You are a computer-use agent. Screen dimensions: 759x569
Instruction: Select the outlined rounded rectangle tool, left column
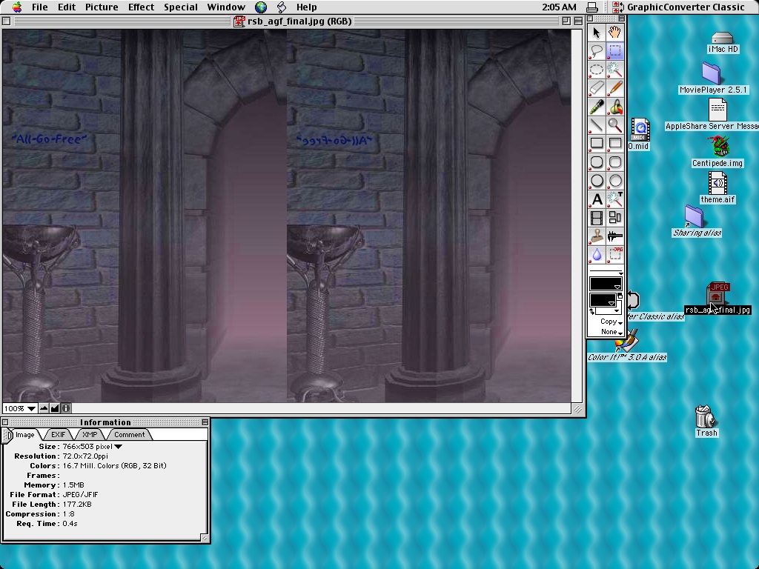(597, 162)
